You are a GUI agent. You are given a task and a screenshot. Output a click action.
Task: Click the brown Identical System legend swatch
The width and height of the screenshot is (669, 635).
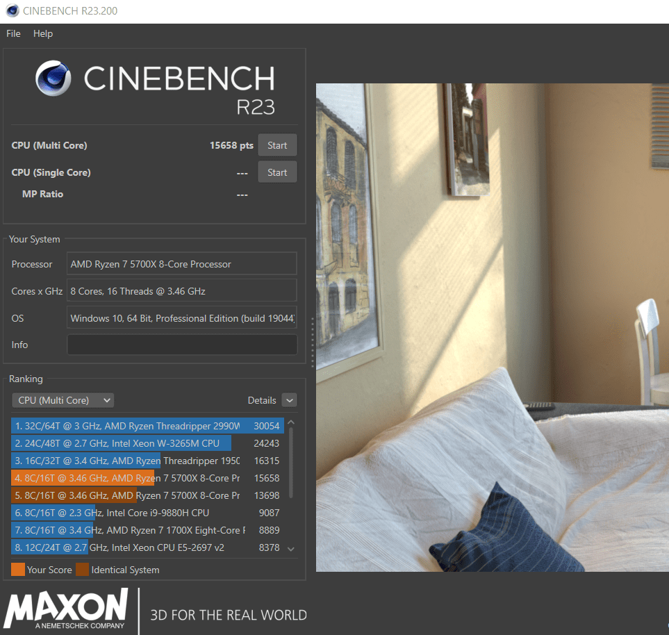(x=83, y=570)
